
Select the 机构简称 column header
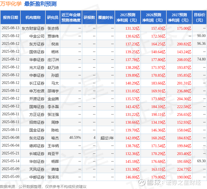point(33,17)
